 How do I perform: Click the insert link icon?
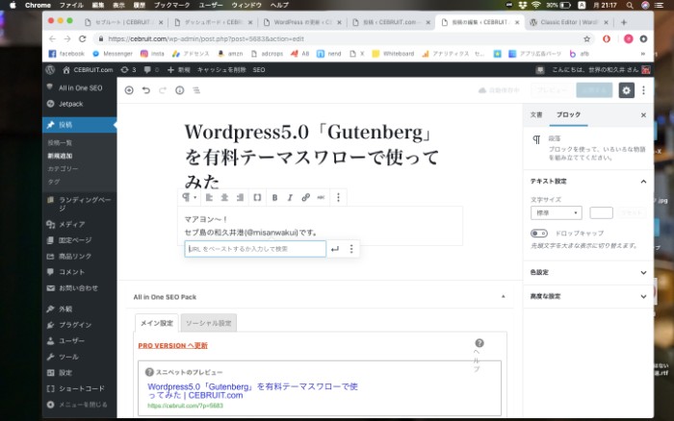tap(305, 197)
